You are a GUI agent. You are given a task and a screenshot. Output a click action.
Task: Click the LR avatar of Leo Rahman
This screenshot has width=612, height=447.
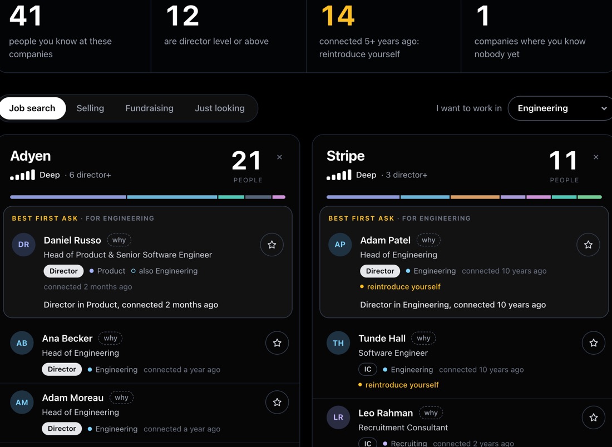338,418
